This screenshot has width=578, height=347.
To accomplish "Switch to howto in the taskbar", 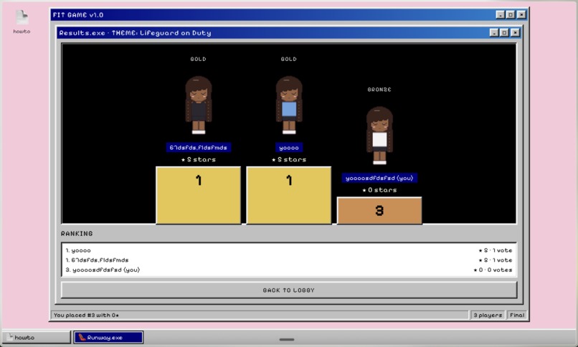I will tap(36, 338).
